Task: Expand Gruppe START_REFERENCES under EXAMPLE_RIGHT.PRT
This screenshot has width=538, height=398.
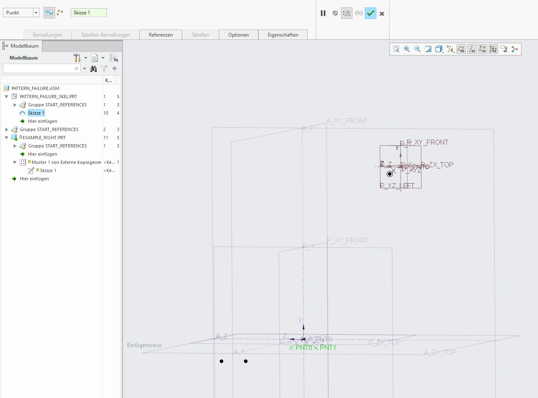Action: pos(15,145)
